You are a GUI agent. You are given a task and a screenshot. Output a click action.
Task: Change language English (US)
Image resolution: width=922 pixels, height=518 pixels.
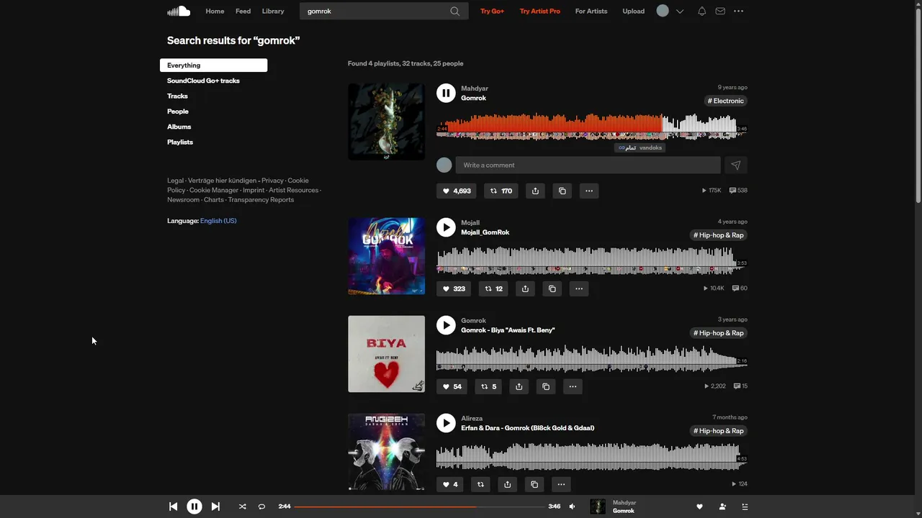pyautogui.click(x=218, y=221)
